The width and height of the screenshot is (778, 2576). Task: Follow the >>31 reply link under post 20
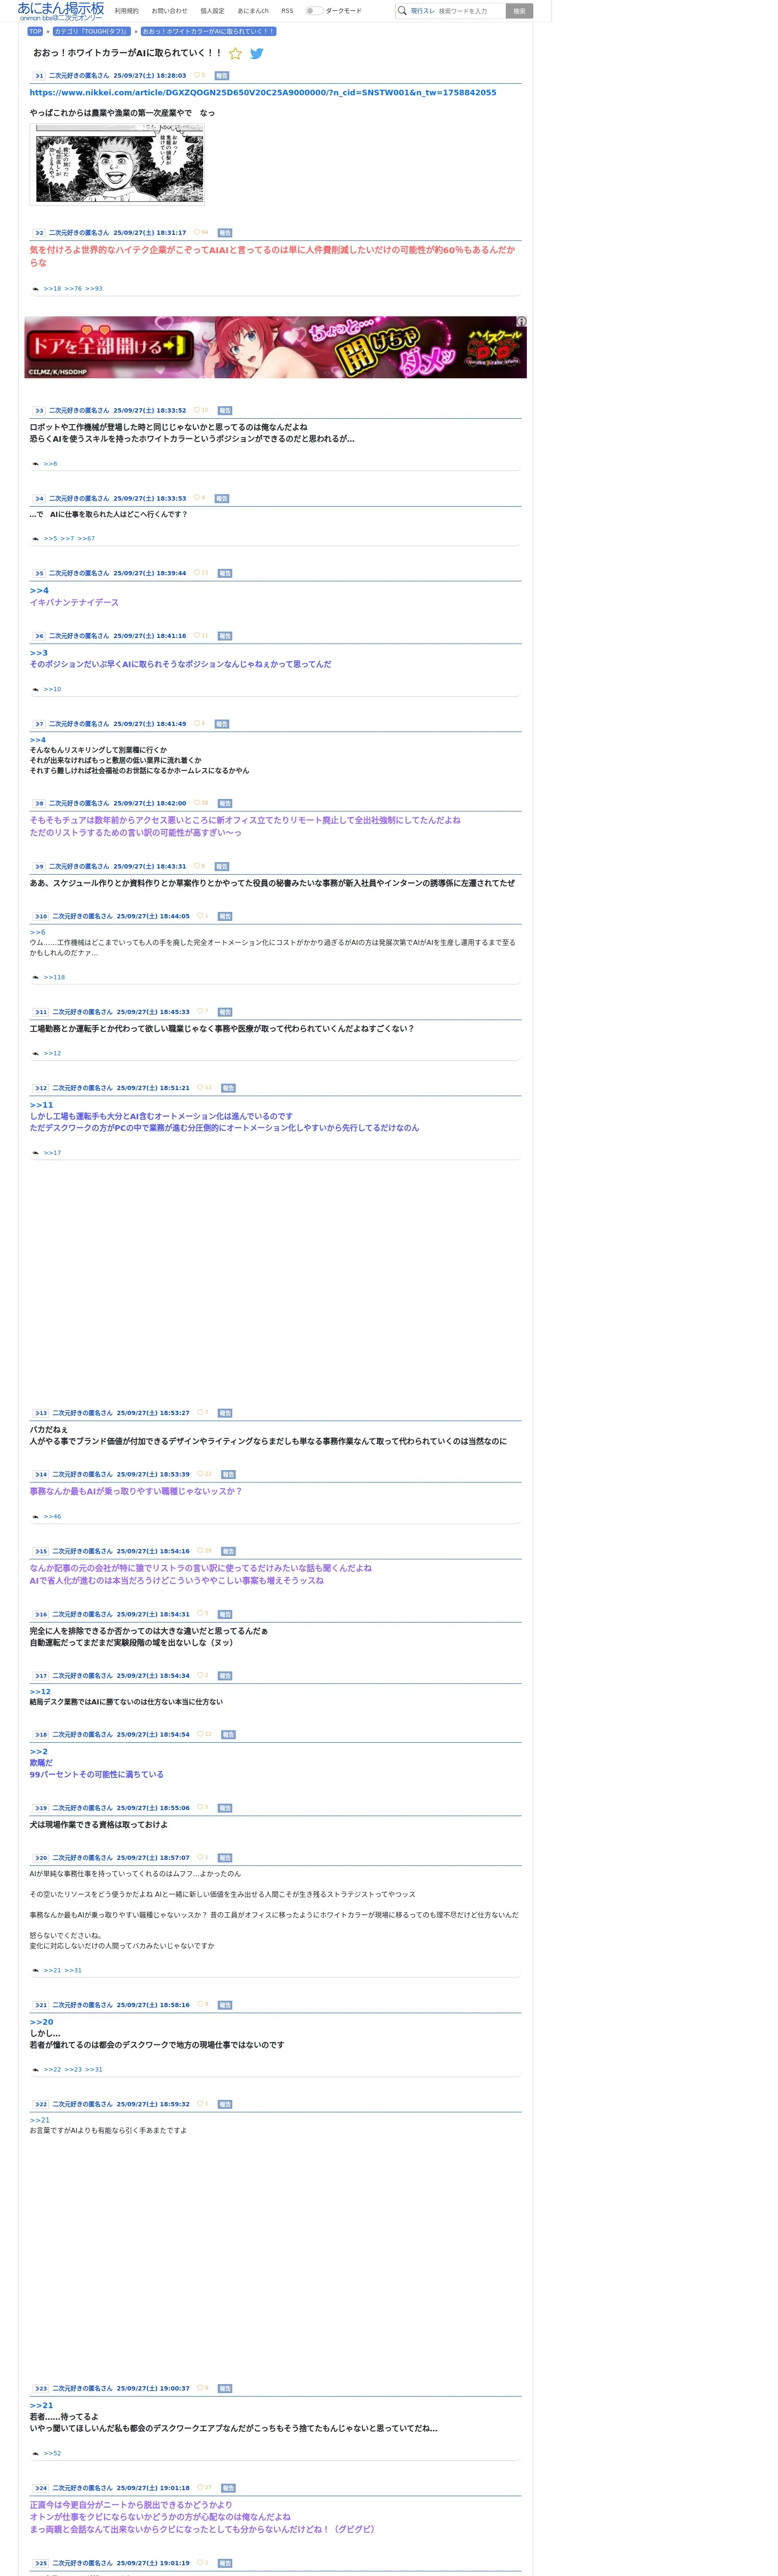[x=73, y=1970]
